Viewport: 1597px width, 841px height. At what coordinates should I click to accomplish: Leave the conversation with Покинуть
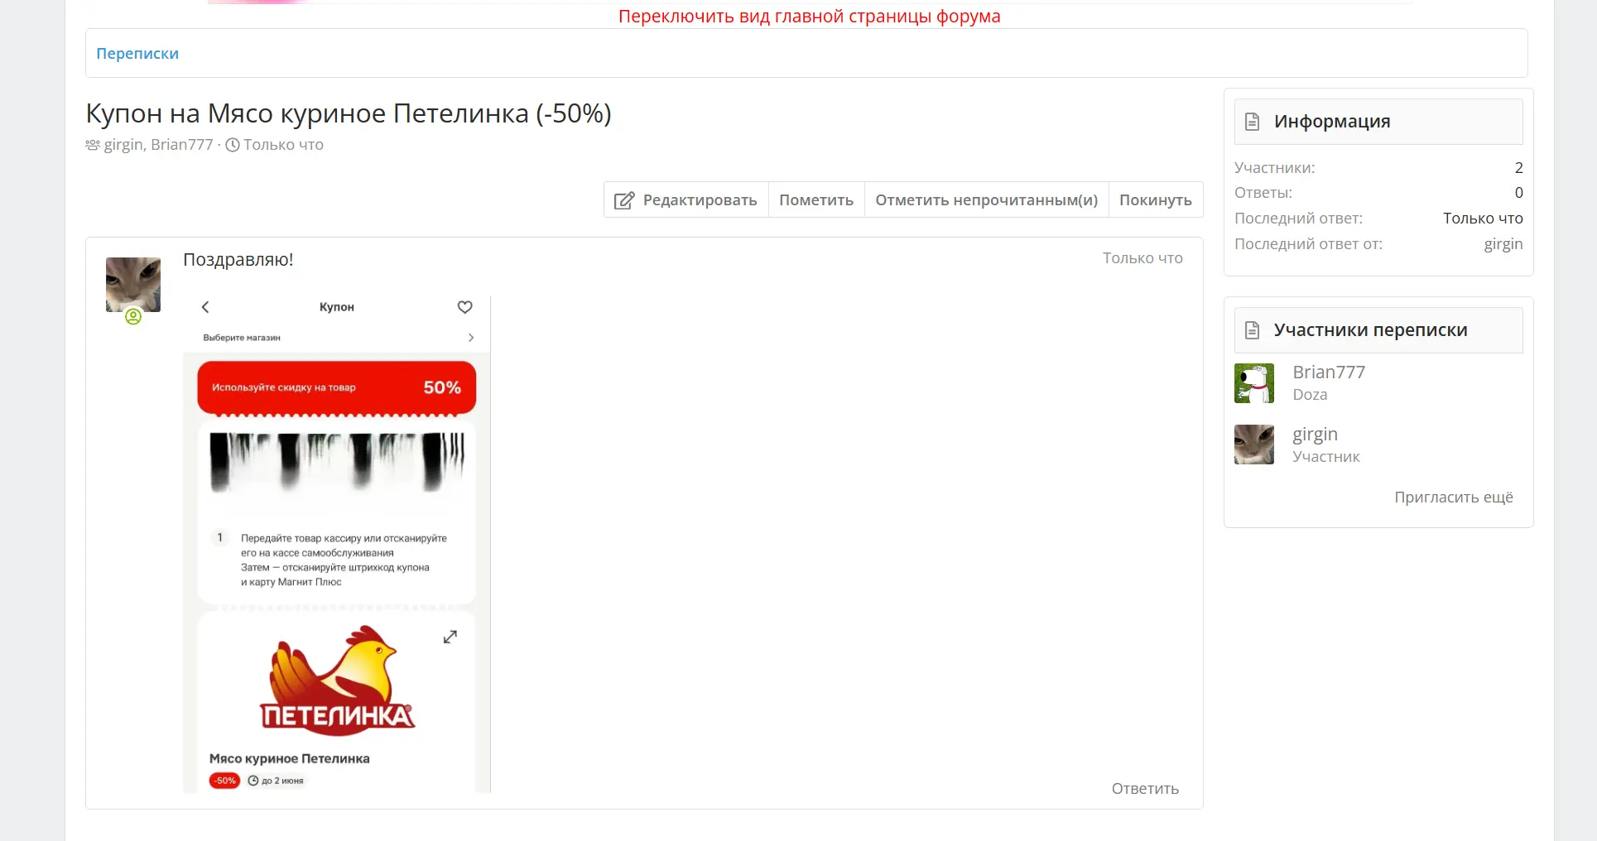[1156, 199]
